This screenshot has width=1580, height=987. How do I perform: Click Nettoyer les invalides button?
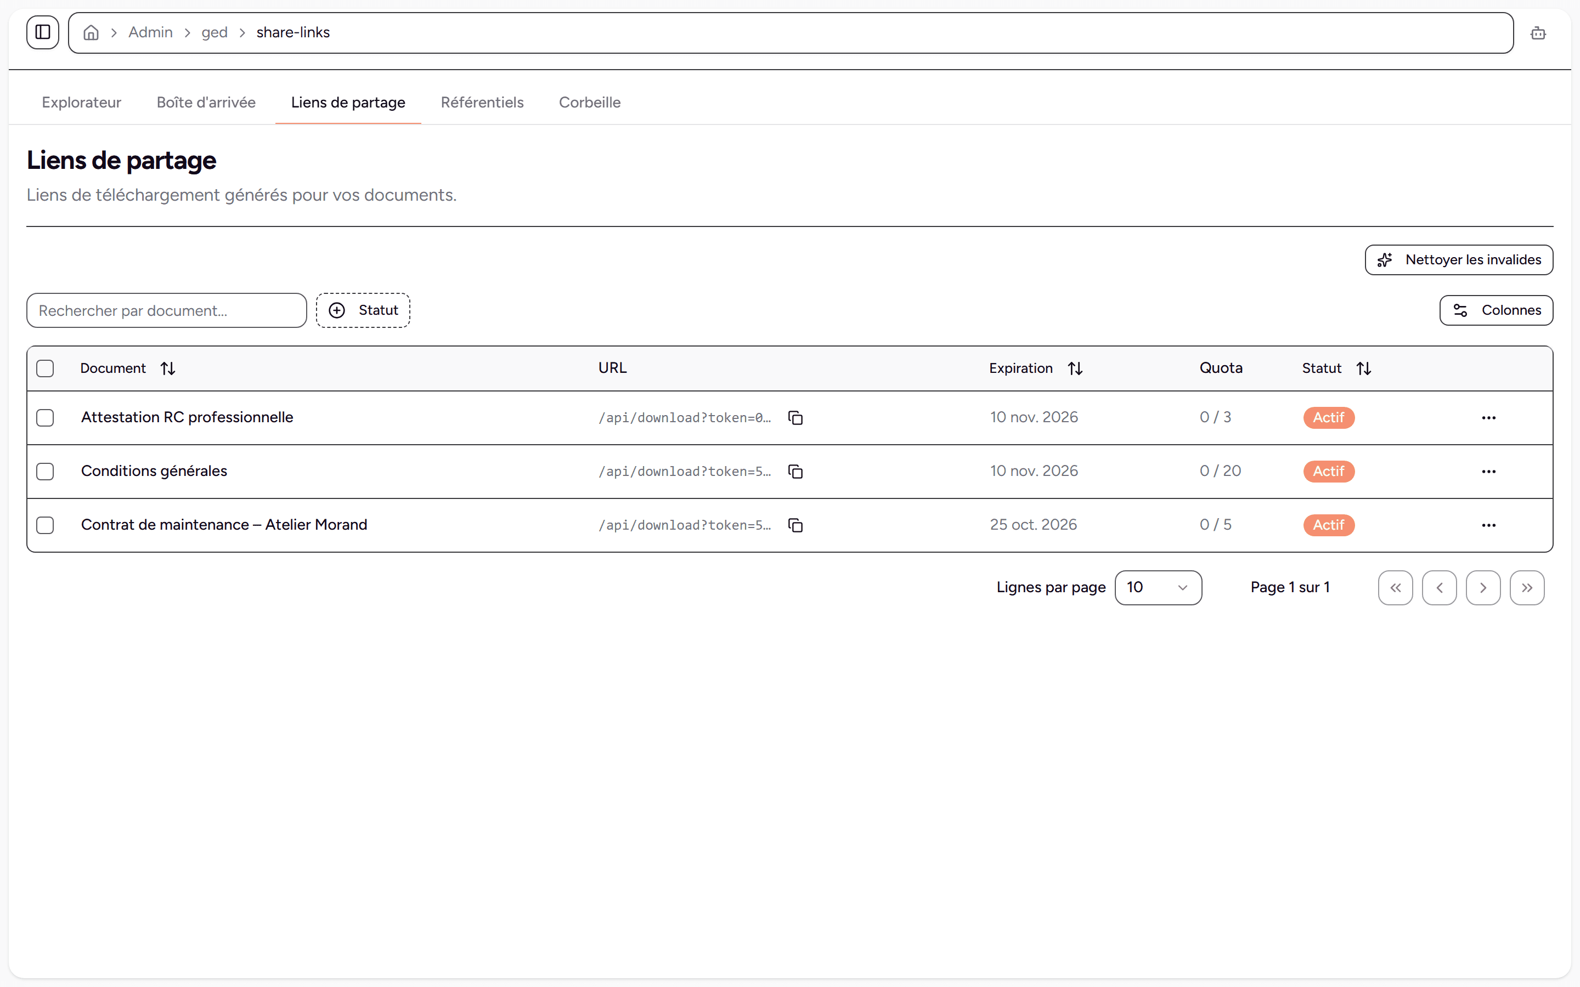coord(1459,260)
